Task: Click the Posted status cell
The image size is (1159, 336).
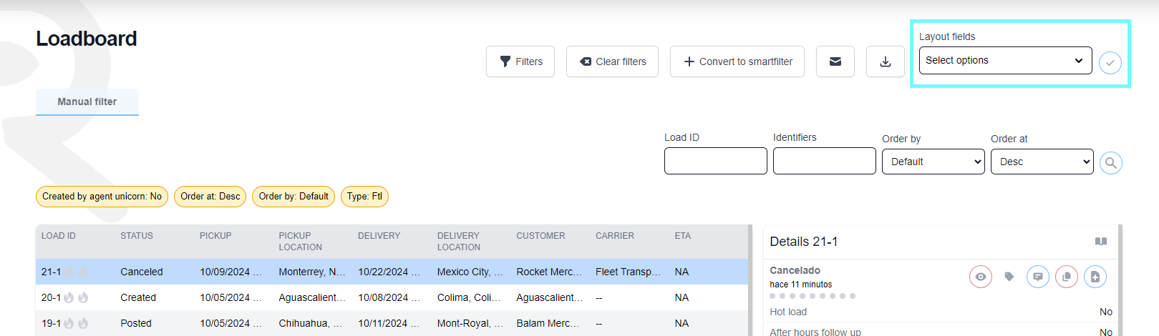Action: point(136,323)
